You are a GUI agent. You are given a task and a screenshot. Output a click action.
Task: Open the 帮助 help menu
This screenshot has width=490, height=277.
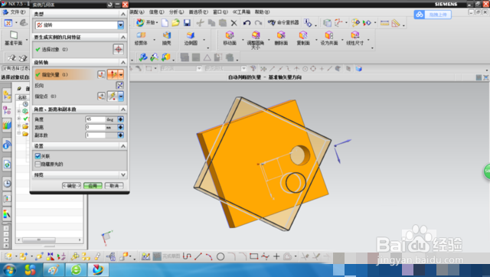pos(262,12)
